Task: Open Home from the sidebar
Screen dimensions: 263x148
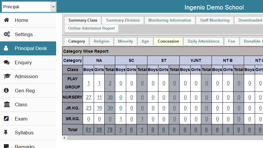Action: click(x=28, y=20)
